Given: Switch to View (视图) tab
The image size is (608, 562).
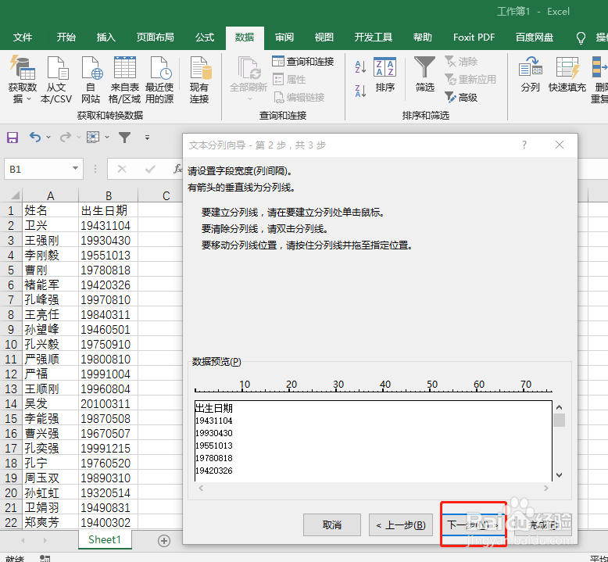Looking at the screenshot, I should (x=324, y=38).
